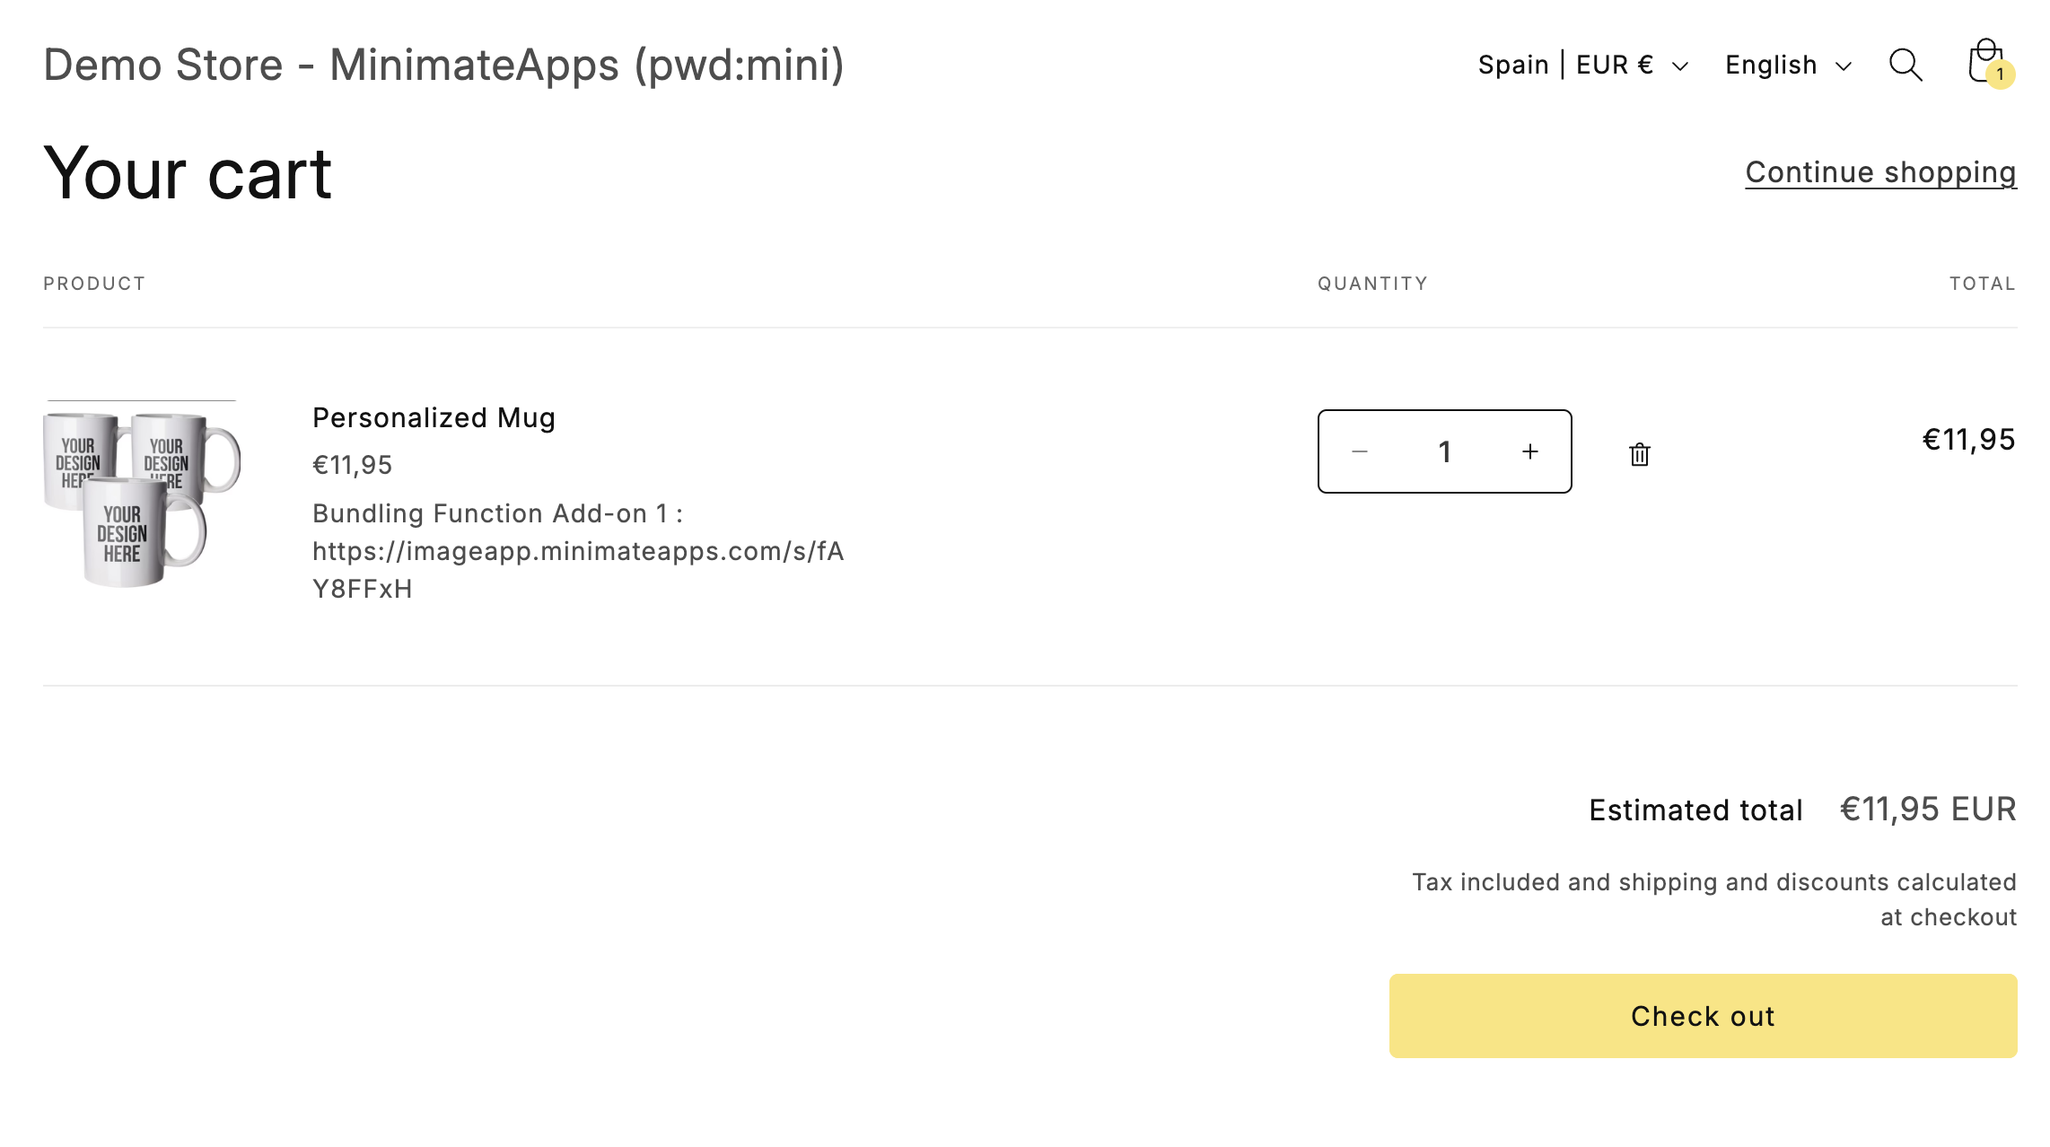Screen dimensions: 2050x1147
Task: Click the mug product thumbnail image
Action: click(x=142, y=495)
